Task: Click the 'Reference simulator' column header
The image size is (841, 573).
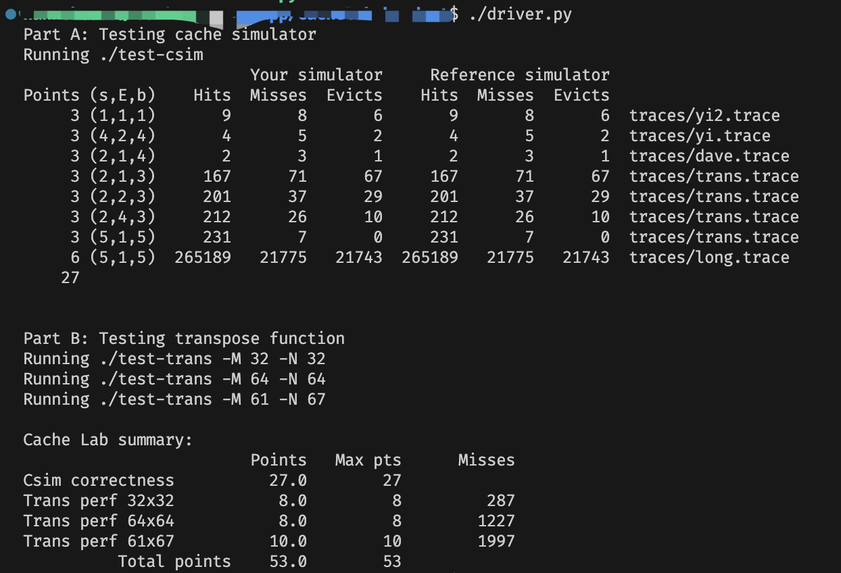Action: [519, 75]
